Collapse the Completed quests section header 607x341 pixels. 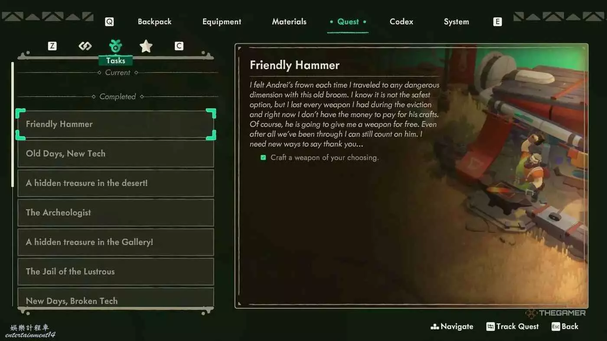point(118,97)
